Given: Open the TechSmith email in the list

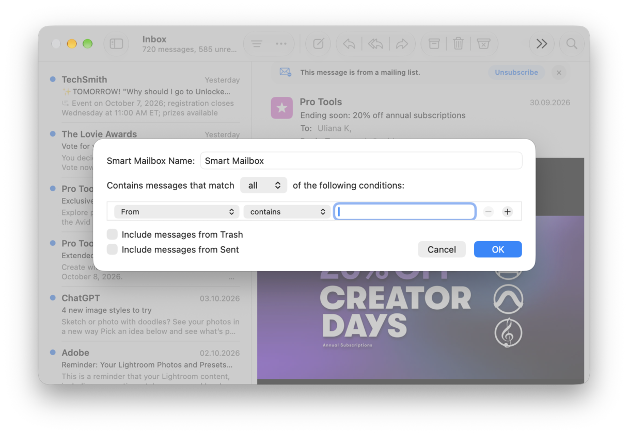Looking at the screenshot, I should coord(146,96).
